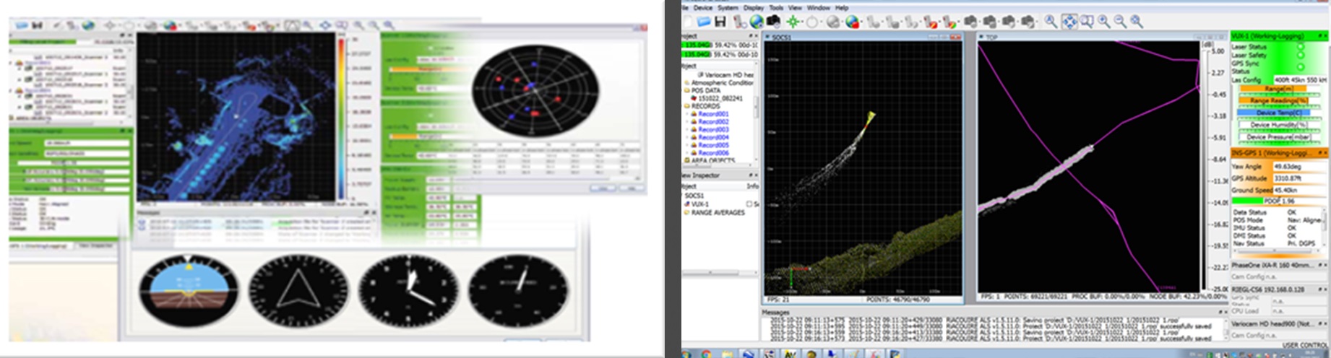Click the green crosshair target toolbar icon
Screen dimensions: 1331x358
coord(793,22)
